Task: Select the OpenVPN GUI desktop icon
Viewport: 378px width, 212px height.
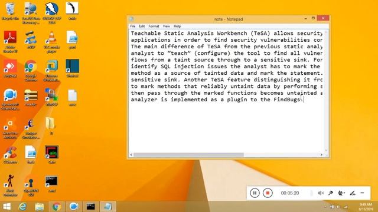Action: pyautogui.click(x=31, y=185)
